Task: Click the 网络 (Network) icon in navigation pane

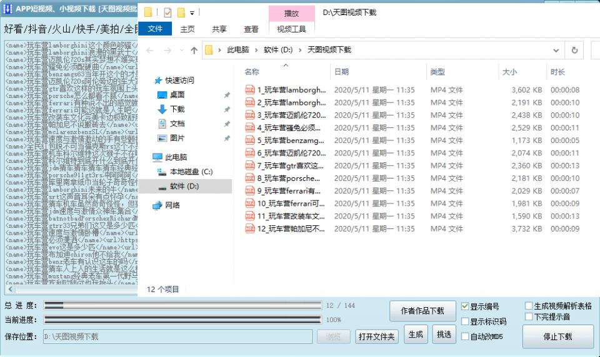Action: [157, 205]
